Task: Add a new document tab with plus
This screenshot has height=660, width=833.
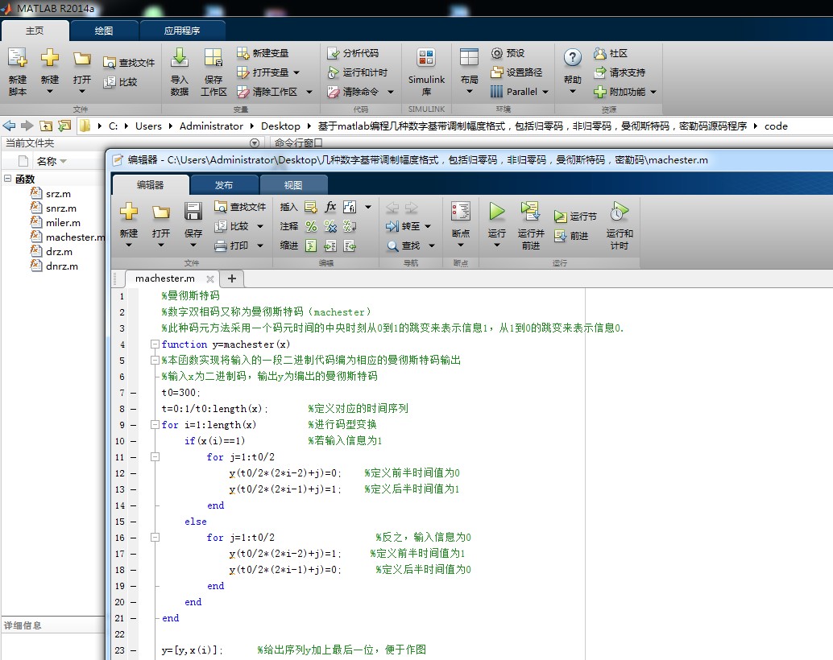Action: 232,278
